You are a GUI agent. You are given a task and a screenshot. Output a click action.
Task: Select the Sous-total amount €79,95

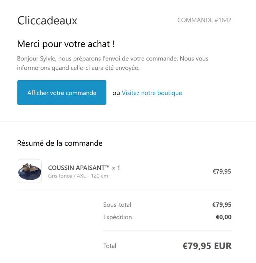(222, 204)
